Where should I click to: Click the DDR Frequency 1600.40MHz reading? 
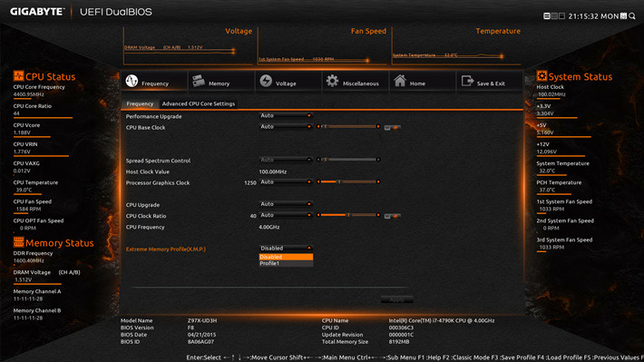click(x=28, y=260)
